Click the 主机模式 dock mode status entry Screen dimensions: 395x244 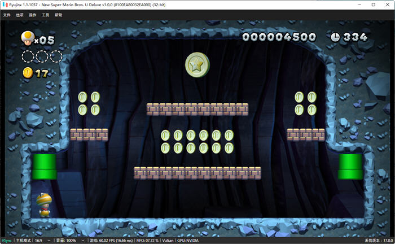point(23,241)
